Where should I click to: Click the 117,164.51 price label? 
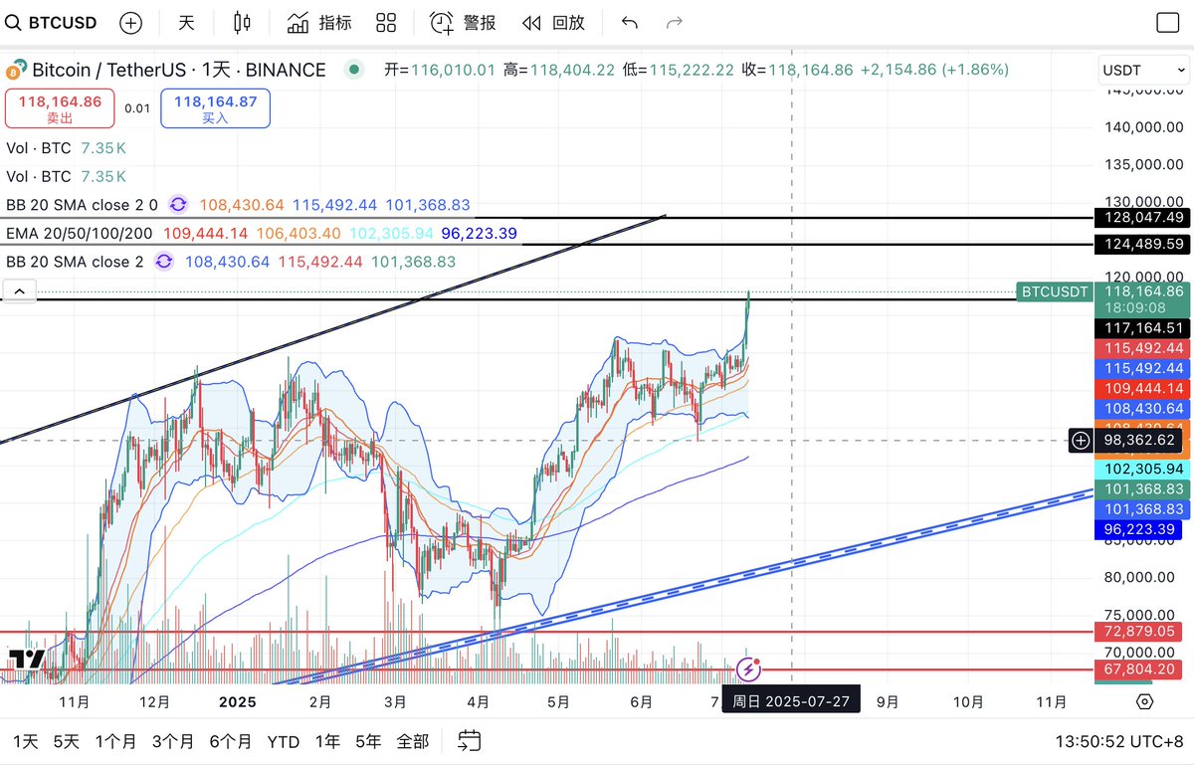point(1140,327)
